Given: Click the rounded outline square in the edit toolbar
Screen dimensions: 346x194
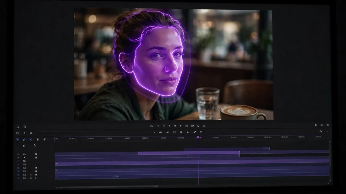Looking at the screenshot, I should (174, 132).
